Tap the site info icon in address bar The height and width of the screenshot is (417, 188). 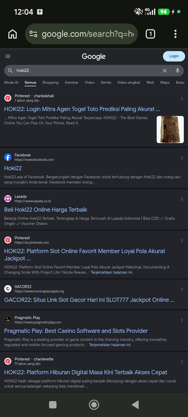[33, 34]
